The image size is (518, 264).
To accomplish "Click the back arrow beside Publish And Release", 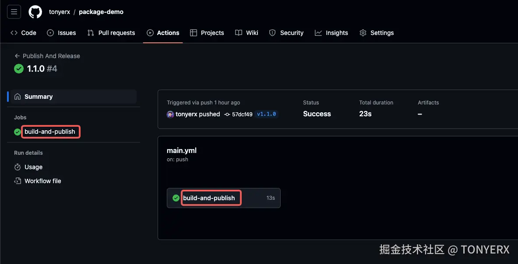I will click(17, 56).
